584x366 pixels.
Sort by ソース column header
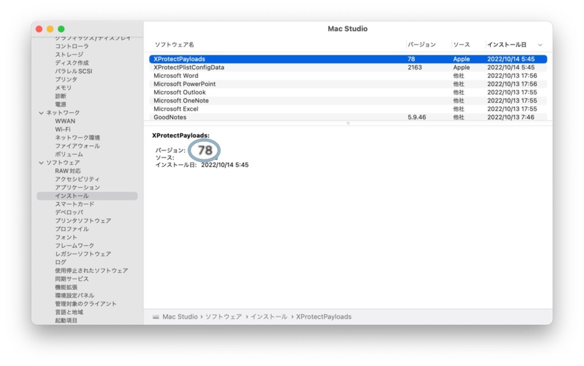pyautogui.click(x=462, y=45)
